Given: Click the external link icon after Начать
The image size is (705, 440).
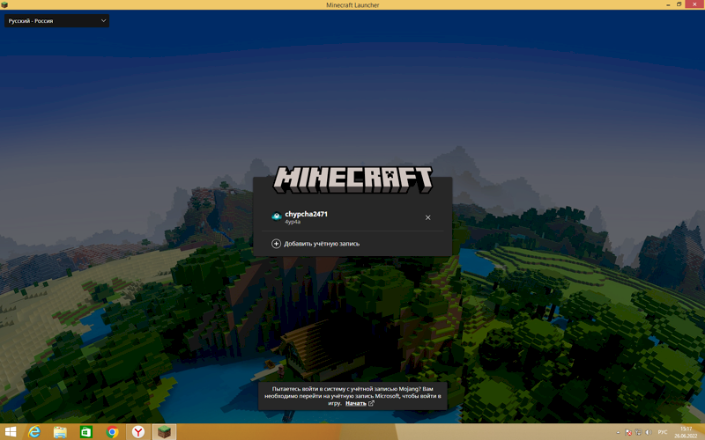Looking at the screenshot, I should click(x=371, y=403).
